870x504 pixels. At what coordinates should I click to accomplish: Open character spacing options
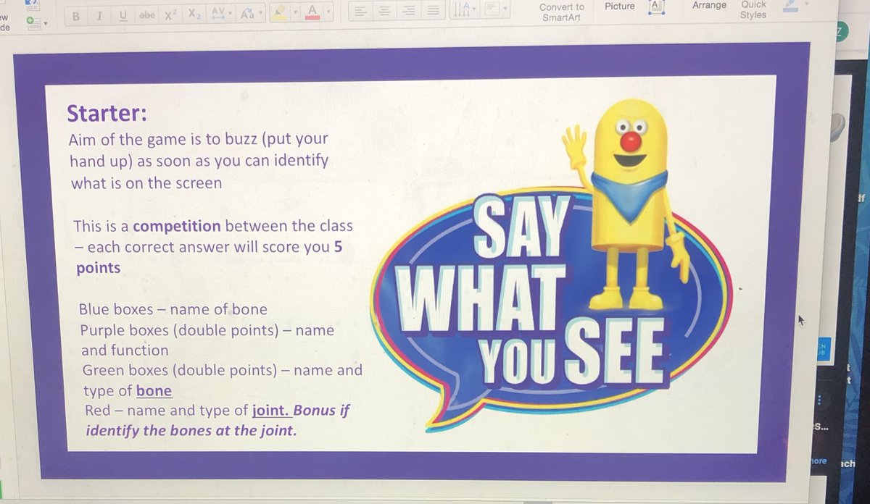[220, 13]
